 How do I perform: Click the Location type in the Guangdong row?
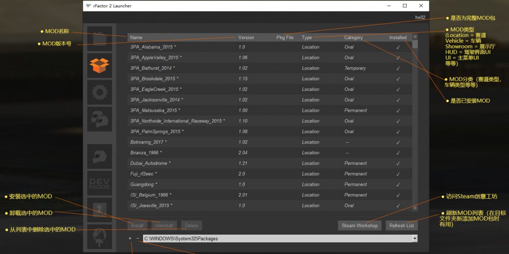click(310, 184)
